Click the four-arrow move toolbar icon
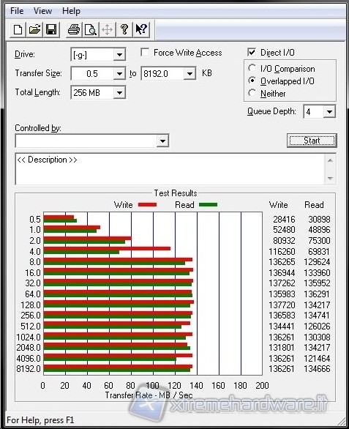This screenshot has height=429, width=349. click(x=108, y=29)
